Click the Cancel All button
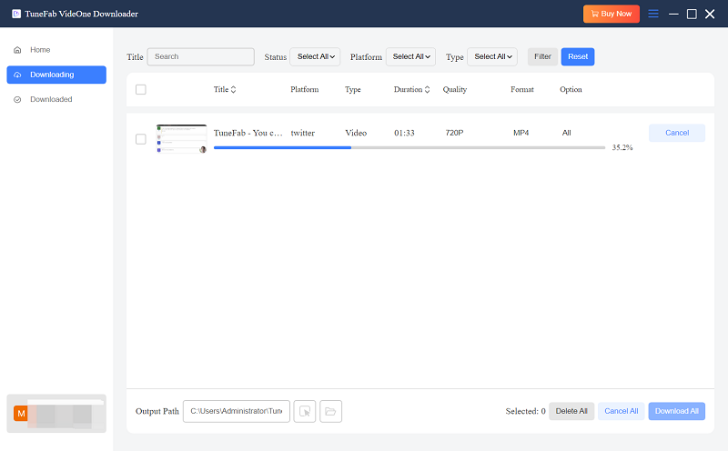Screen dimensions: 728x451 pyautogui.click(x=622, y=411)
